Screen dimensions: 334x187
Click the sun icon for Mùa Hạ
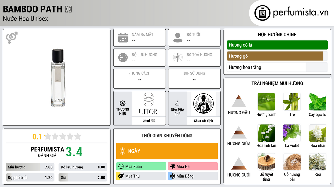pyautogui.click(x=173, y=167)
